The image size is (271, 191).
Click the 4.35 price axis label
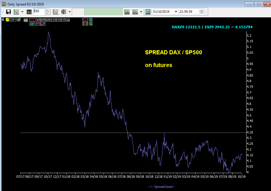pos(250,132)
